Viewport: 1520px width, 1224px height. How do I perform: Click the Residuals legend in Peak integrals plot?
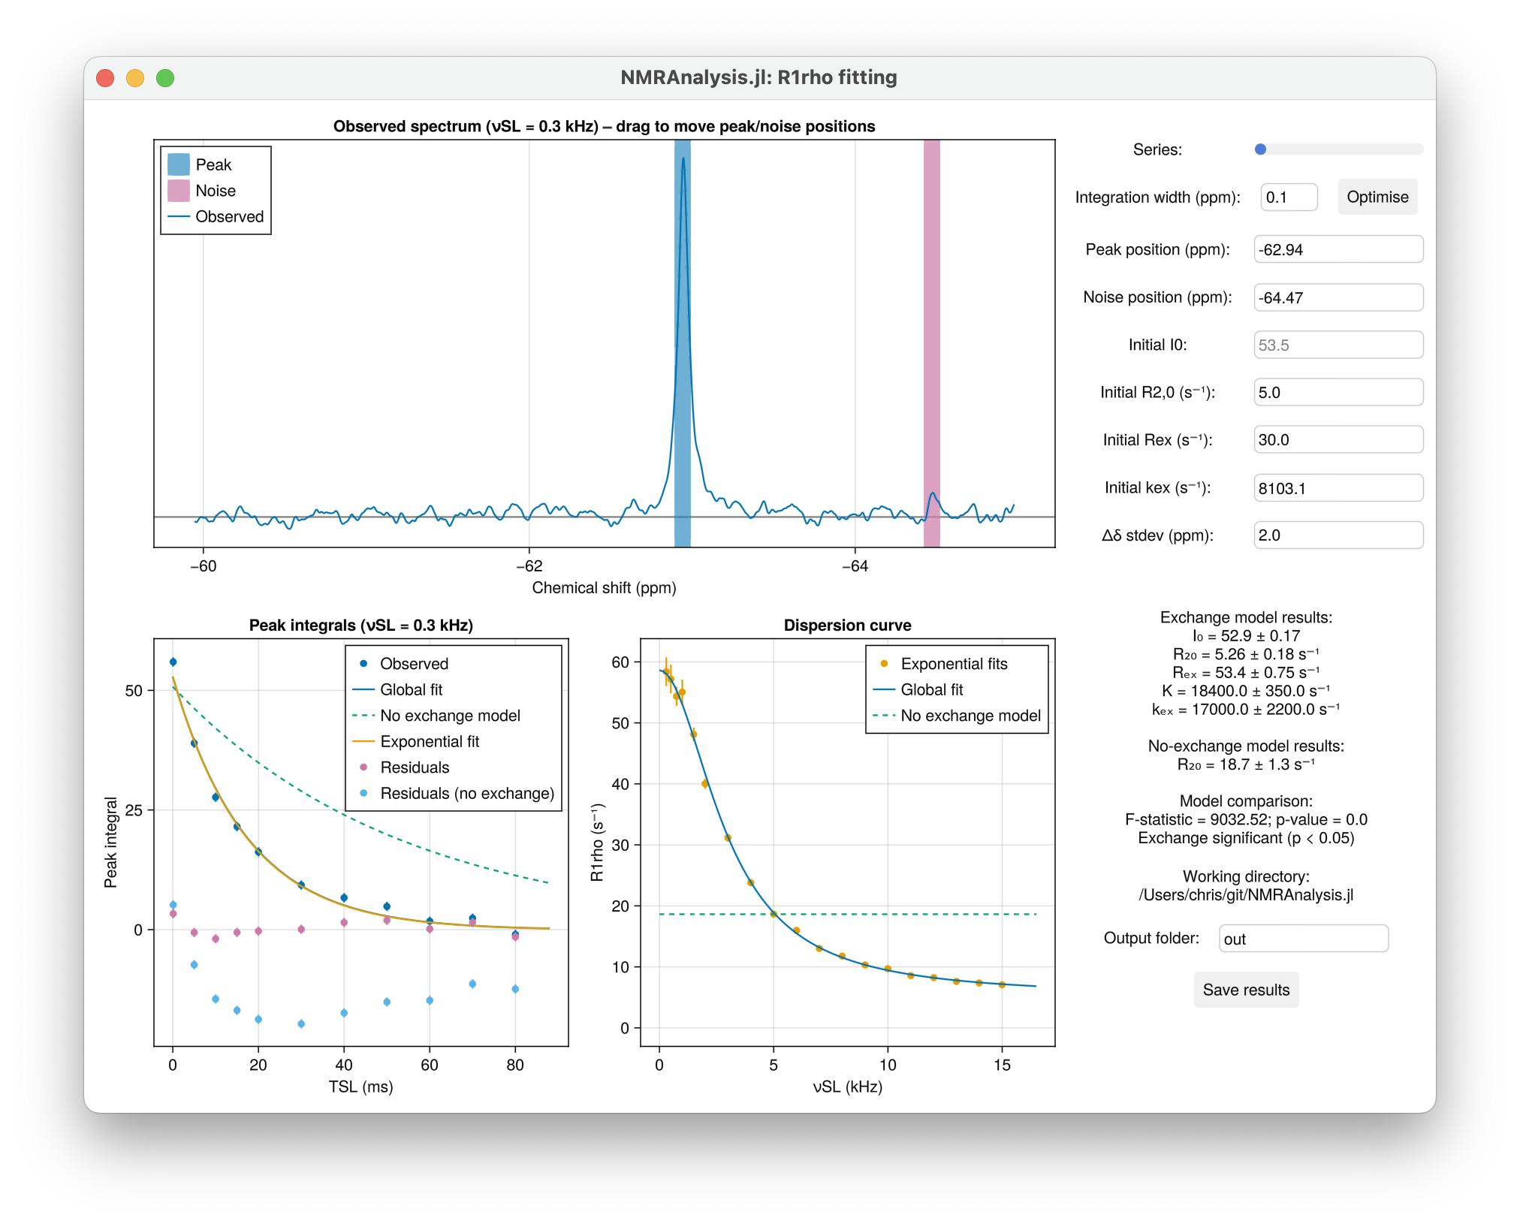click(415, 767)
